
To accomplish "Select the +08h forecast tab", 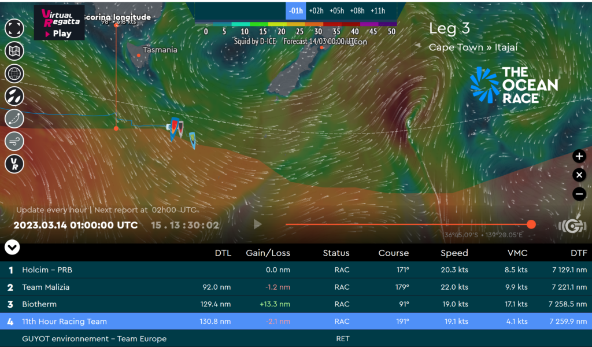I will coord(357,11).
